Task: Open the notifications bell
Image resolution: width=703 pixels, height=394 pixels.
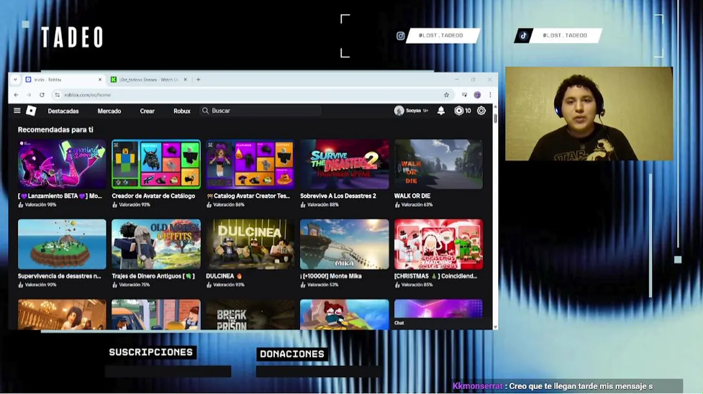Action: (x=441, y=111)
